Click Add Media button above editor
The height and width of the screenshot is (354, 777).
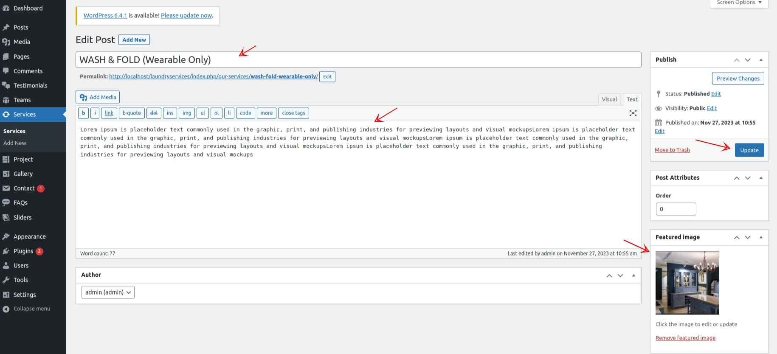click(98, 97)
